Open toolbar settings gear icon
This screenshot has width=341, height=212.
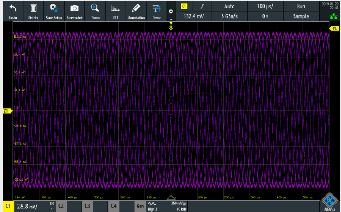coord(171,11)
